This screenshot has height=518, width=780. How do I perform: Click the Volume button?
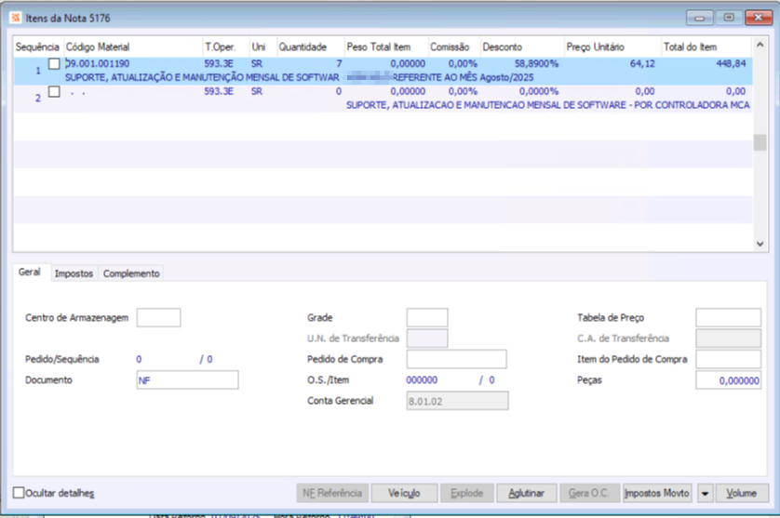(741, 493)
